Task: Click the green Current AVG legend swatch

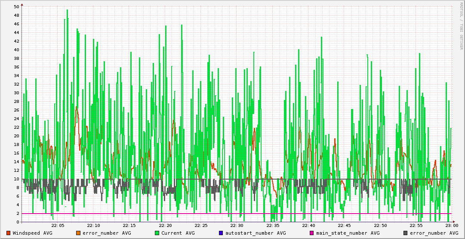Action: pos(157,233)
